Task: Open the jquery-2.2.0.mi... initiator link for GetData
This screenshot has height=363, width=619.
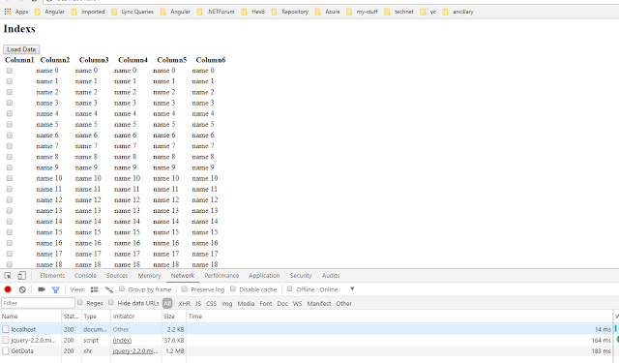Action: point(135,350)
